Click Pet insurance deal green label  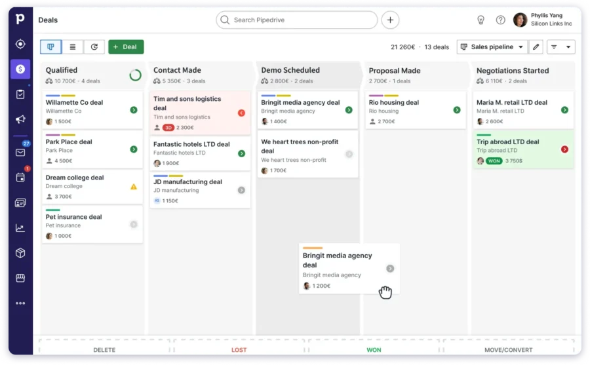[x=52, y=210]
